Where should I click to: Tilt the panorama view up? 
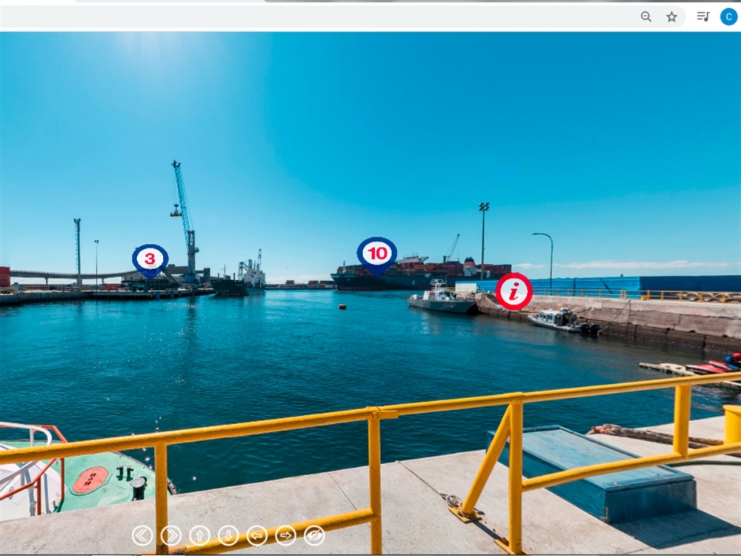click(x=200, y=535)
